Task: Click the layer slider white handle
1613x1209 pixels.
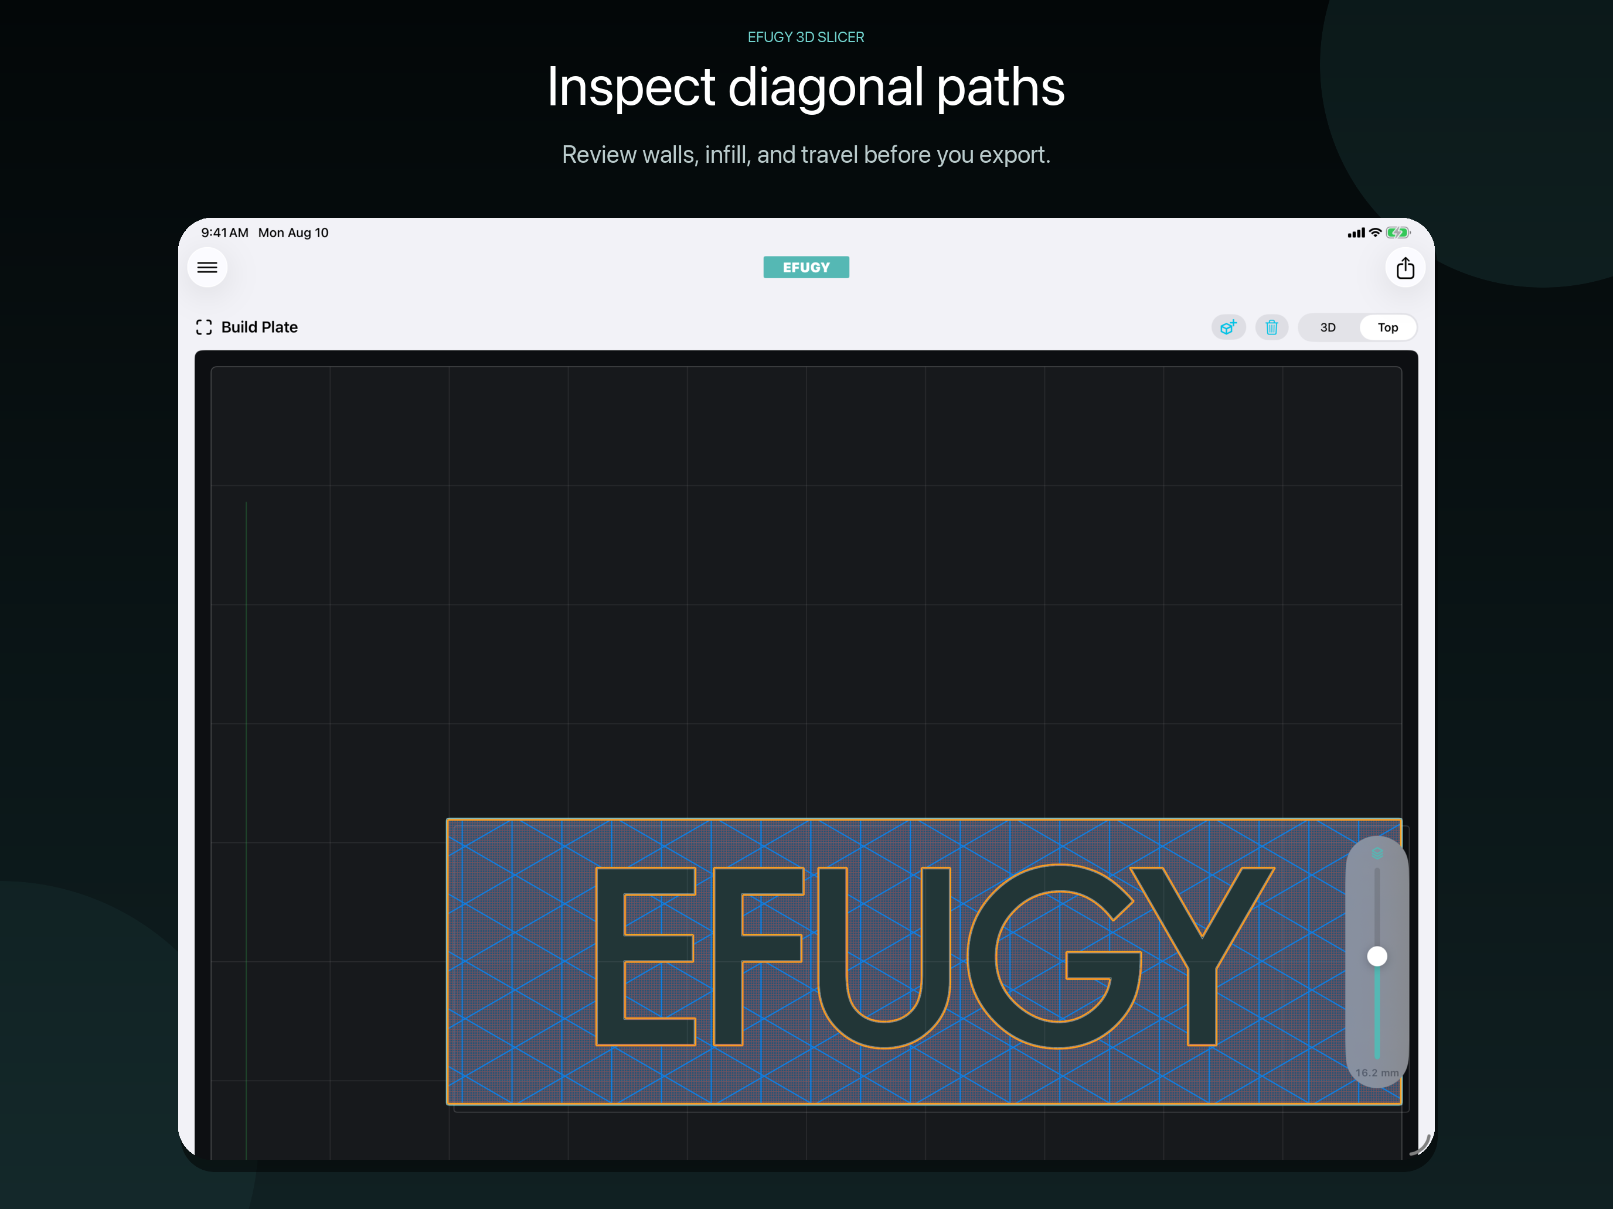Action: click(x=1377, y=956)
